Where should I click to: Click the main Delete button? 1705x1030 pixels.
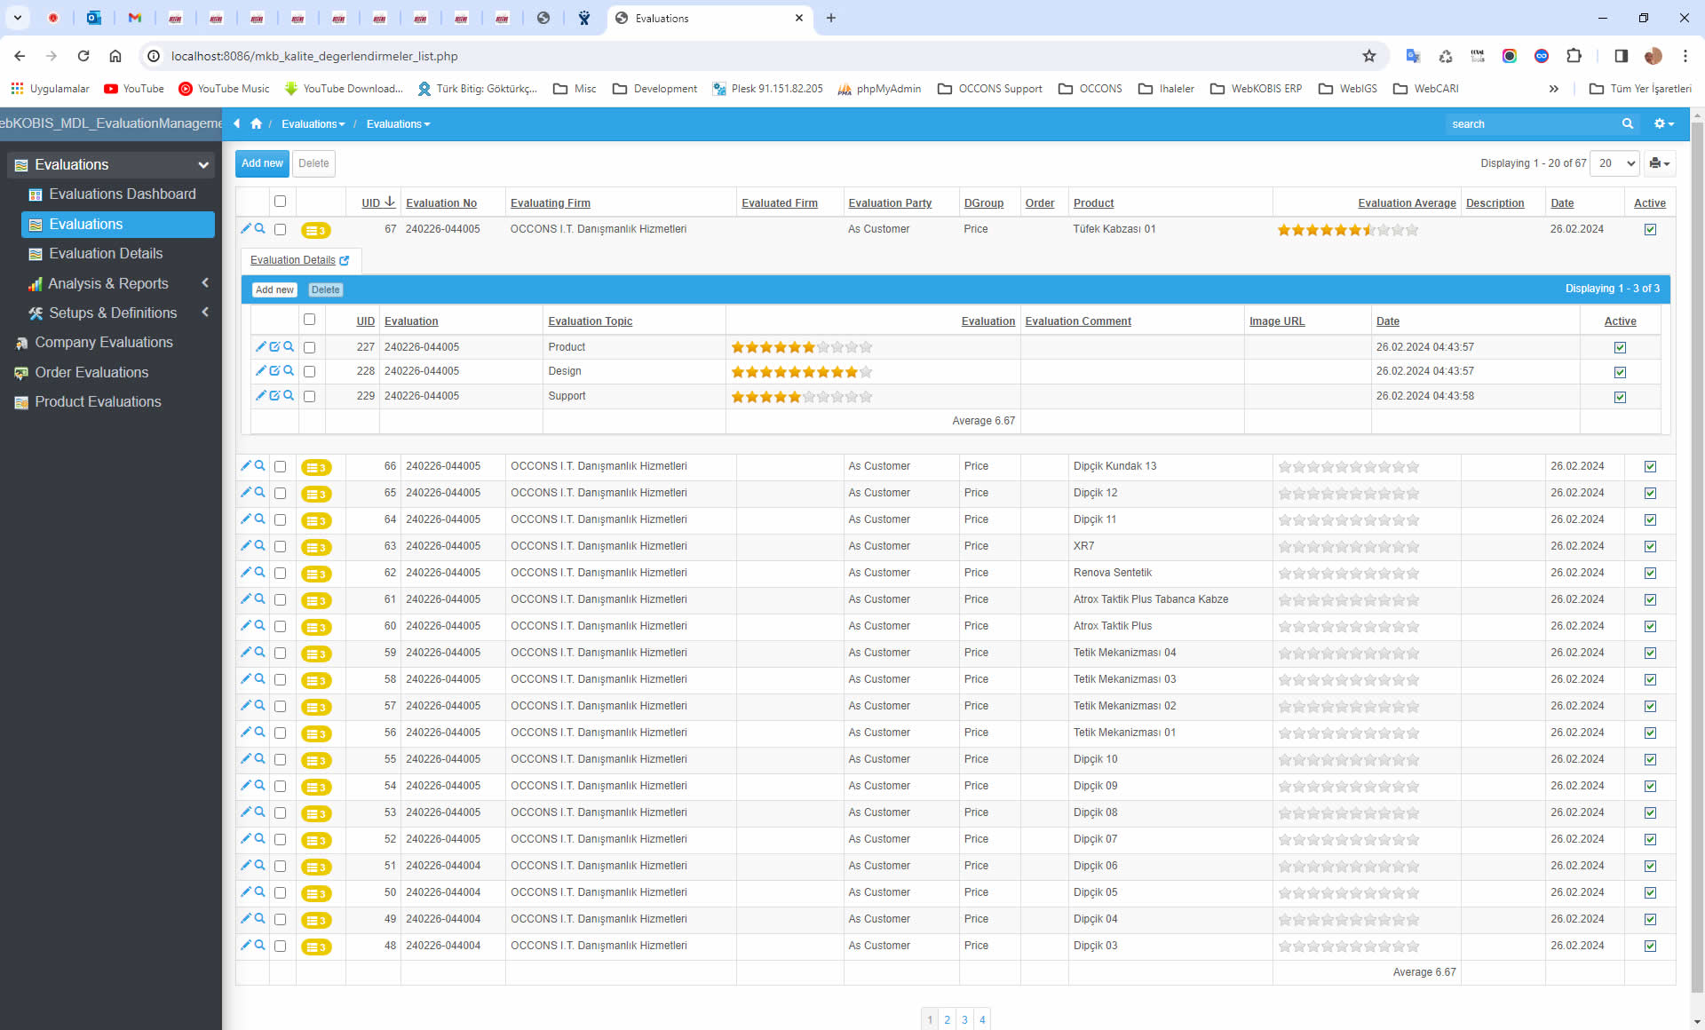pyautogui.click(x=313, y=163)
